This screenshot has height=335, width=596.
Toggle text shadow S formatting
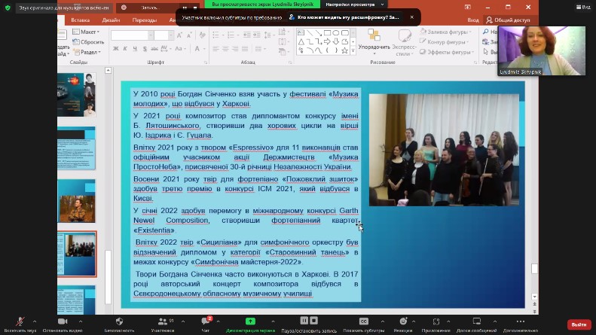[145, 49]
